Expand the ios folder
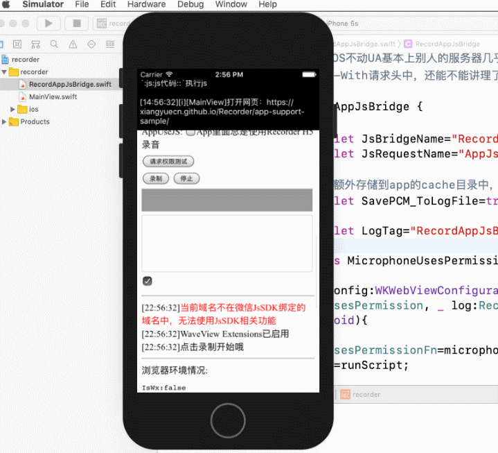 coord(13,110)
